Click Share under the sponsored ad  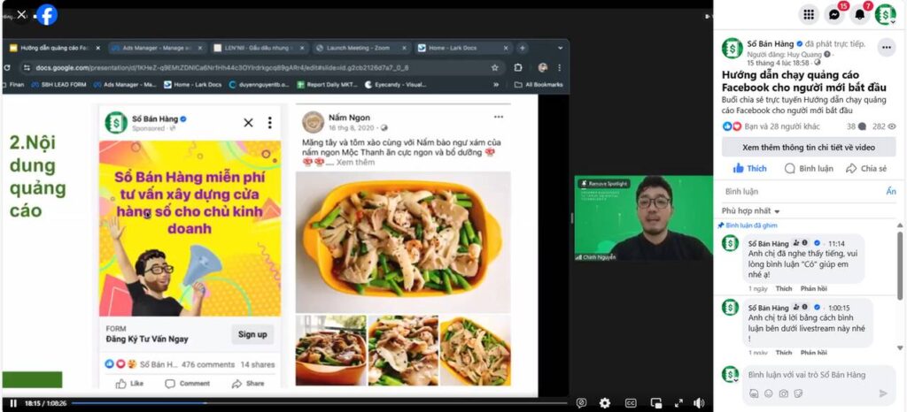pos(248,384)
